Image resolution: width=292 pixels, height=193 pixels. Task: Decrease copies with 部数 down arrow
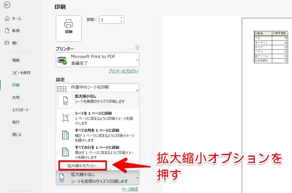pyautogui.click(x=121, y=22)
